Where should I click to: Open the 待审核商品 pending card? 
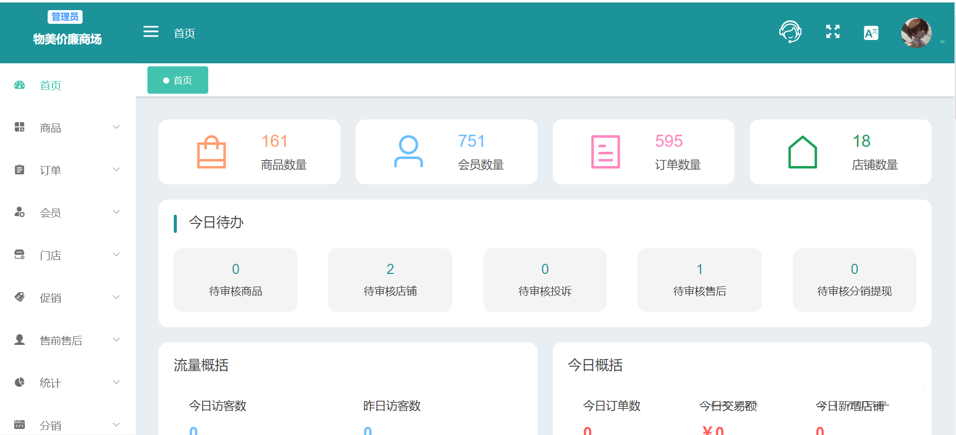[x=236, y=280]
